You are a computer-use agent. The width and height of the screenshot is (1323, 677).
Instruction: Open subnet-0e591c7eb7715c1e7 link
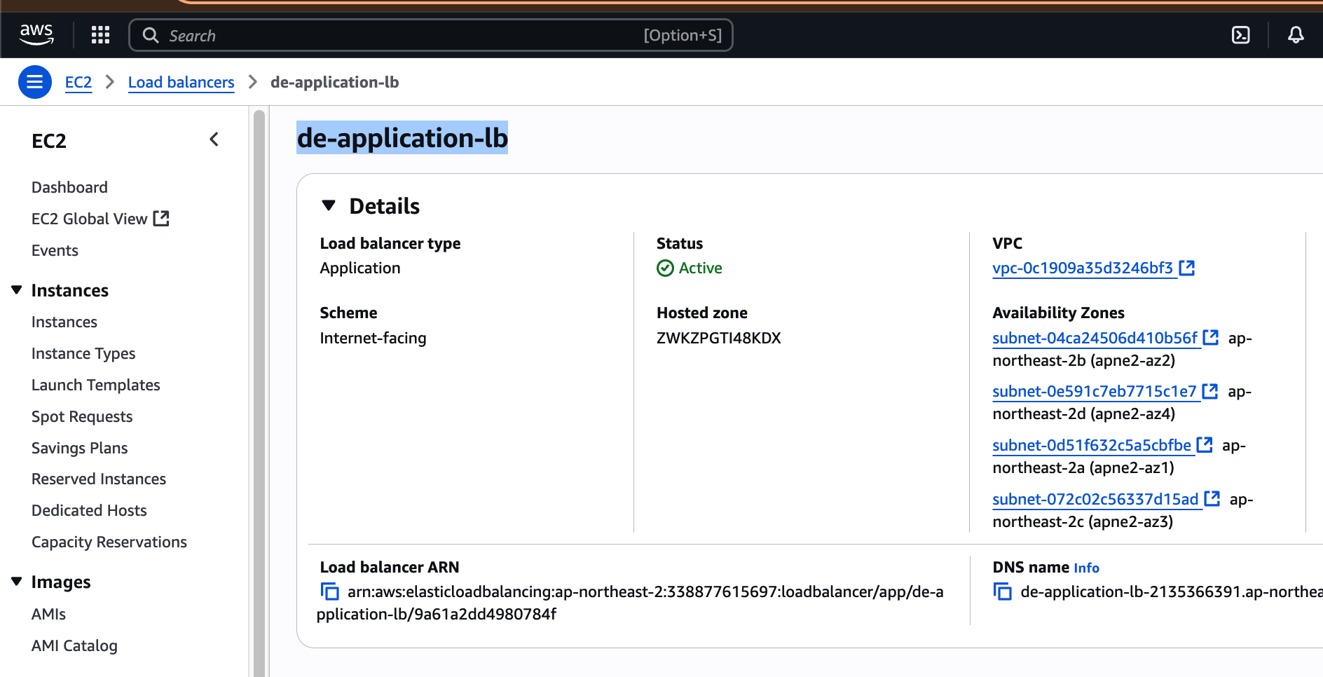(x=1095, y=391)
